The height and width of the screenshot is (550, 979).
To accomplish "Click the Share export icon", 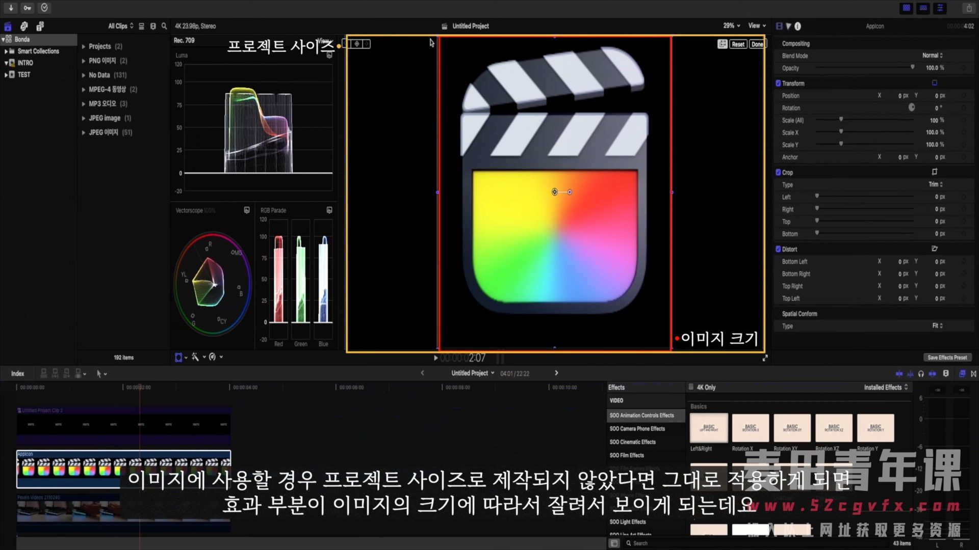I will [x=968, y=8].
